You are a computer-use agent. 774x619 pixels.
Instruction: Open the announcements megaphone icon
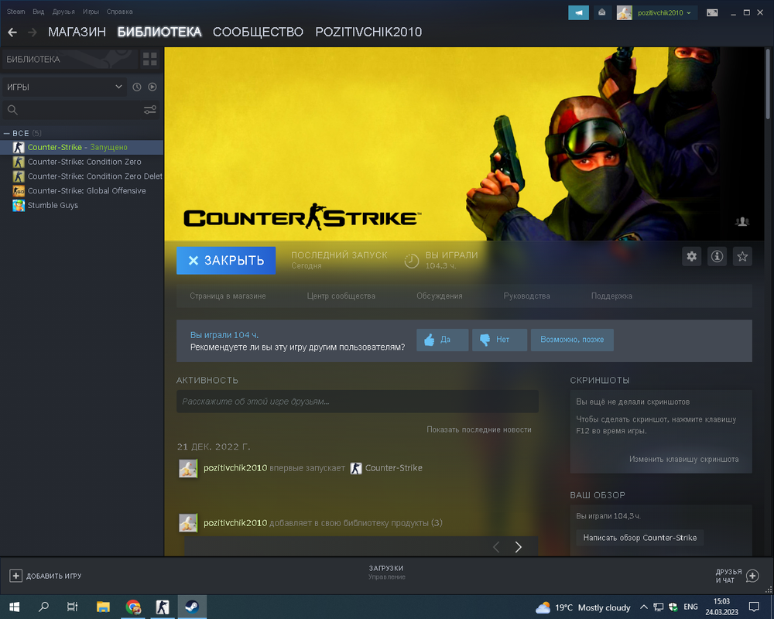point(578,12)
